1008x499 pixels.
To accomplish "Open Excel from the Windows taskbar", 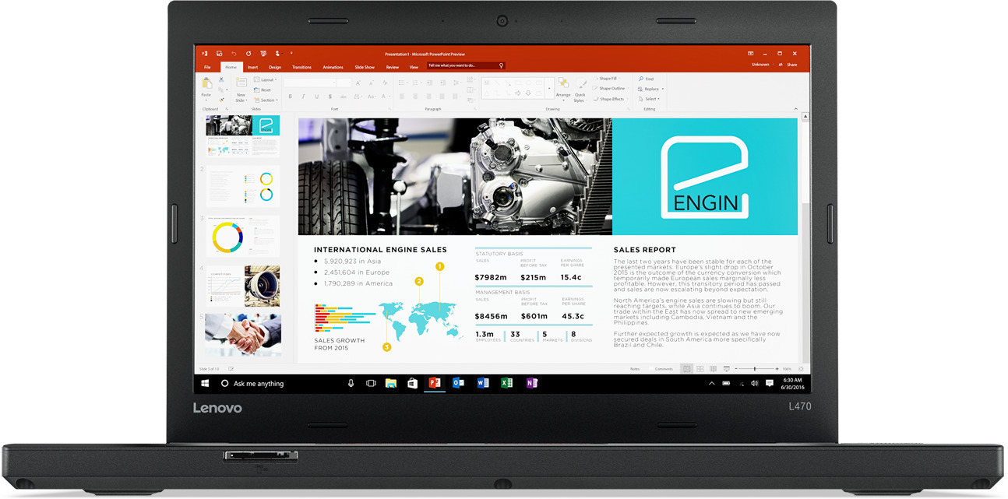I will coord(506,383).
